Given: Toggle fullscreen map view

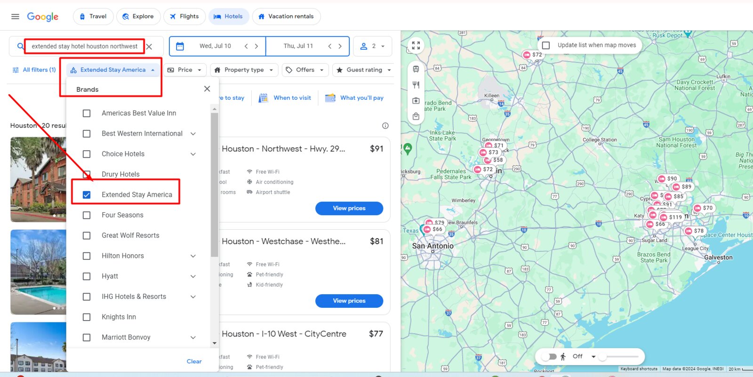Looking at the screenshot, I should click(x=416, y=46).
